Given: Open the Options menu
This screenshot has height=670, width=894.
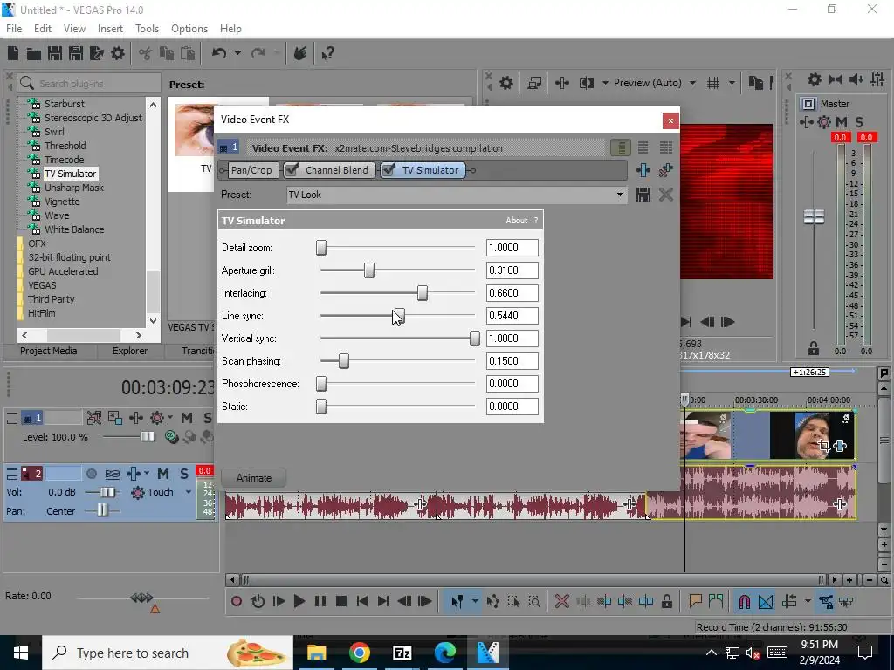Looking at the screenshot, I should tap(189, 29).
